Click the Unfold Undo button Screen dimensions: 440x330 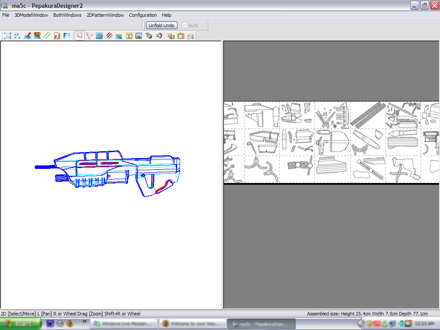point(162,25)
